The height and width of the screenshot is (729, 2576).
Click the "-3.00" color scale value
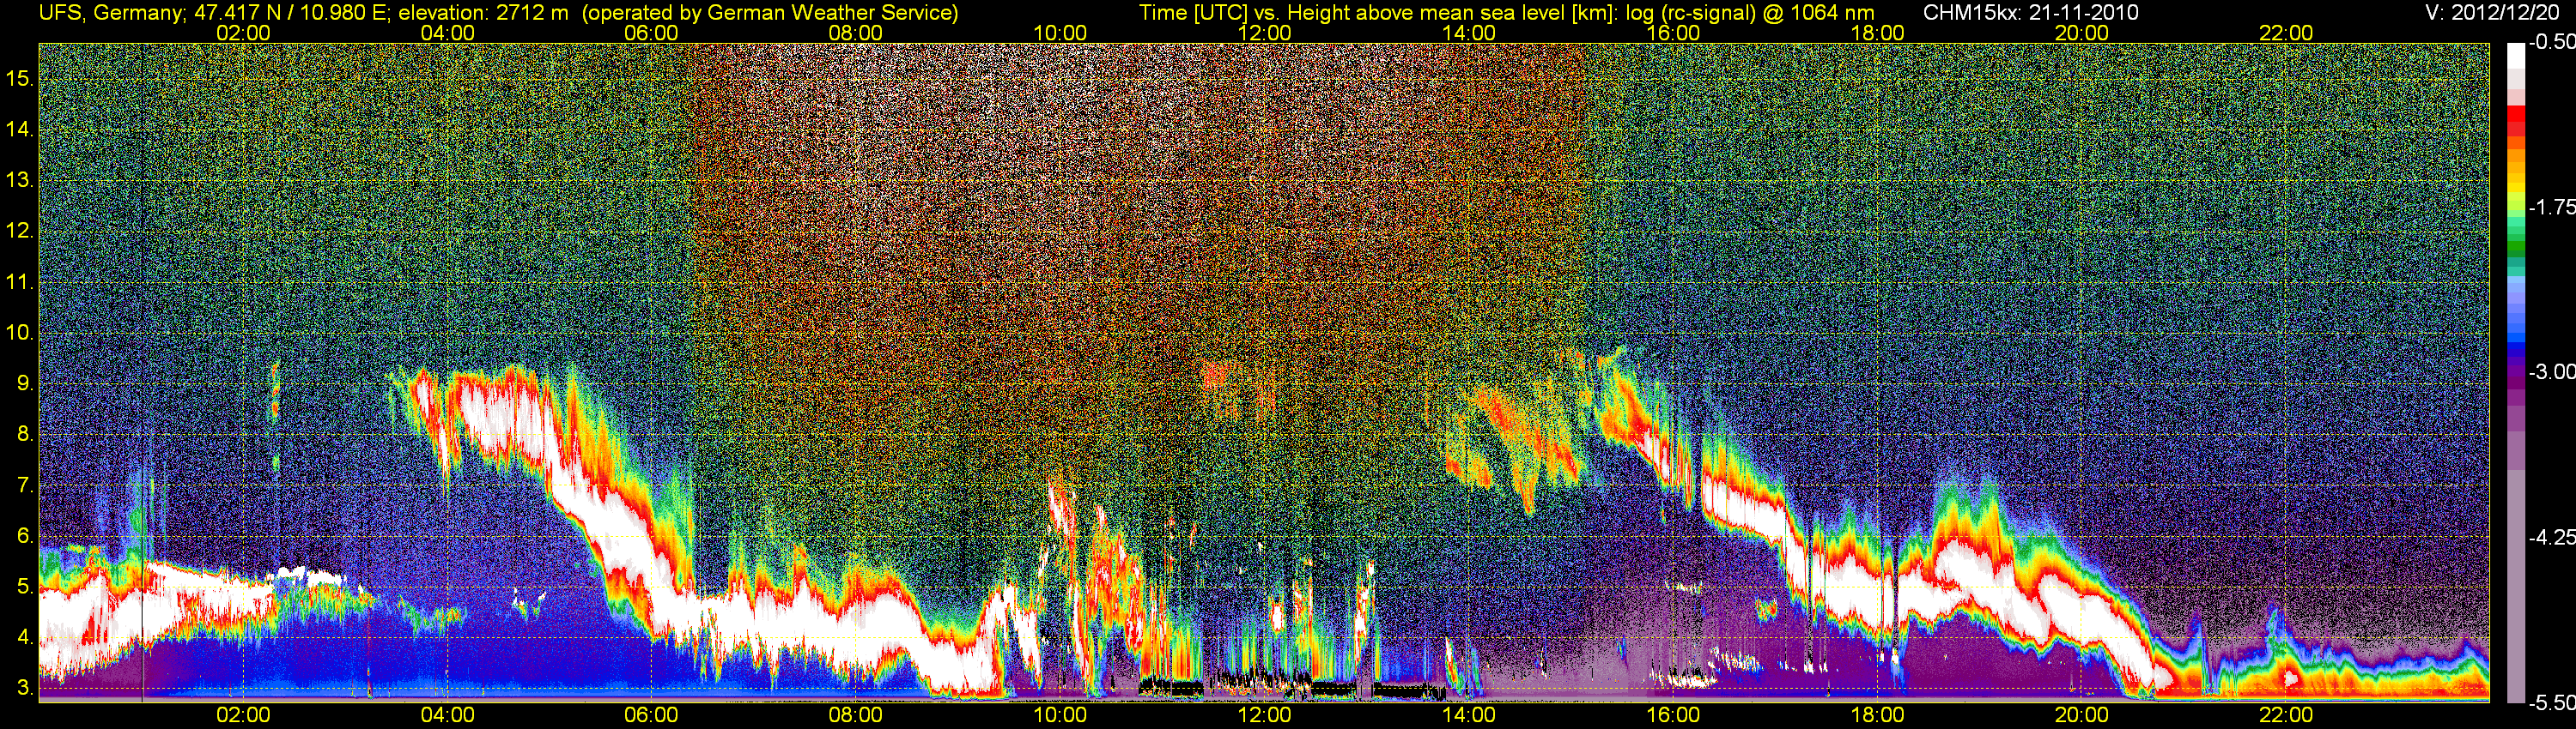pos(2551,371)
